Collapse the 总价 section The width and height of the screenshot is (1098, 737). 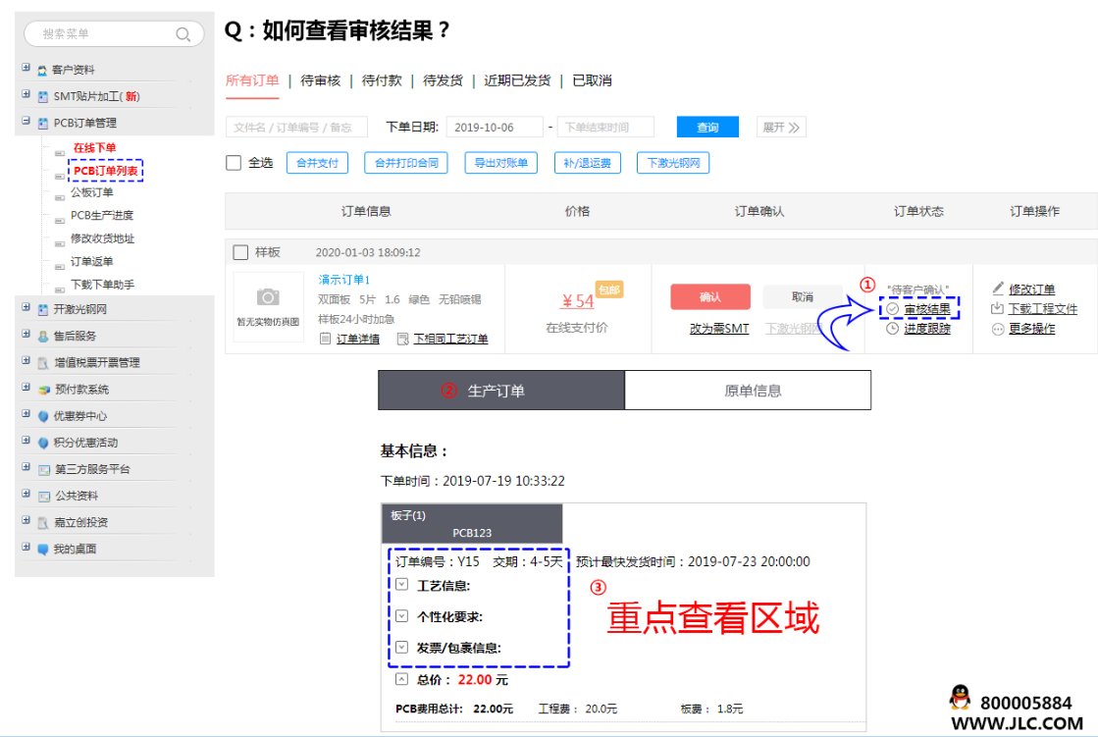tap(402, 679)
